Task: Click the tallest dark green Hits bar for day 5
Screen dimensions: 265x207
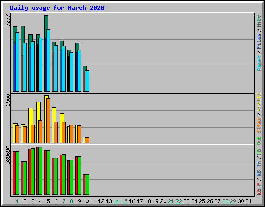Action: (46, 22)
